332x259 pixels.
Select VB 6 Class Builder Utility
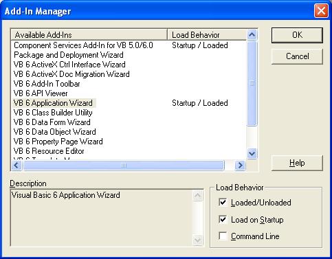coord(53,113)
